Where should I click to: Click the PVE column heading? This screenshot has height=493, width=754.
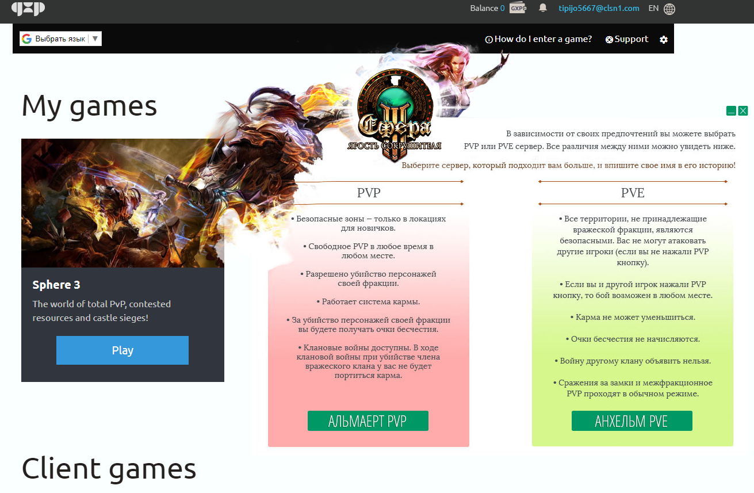pos(633,193)
